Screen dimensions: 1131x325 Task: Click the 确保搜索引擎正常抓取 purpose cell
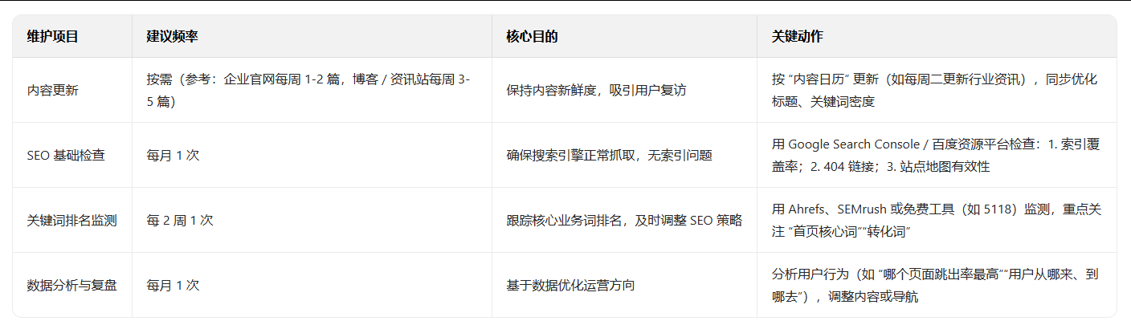(x=609, y=156)
